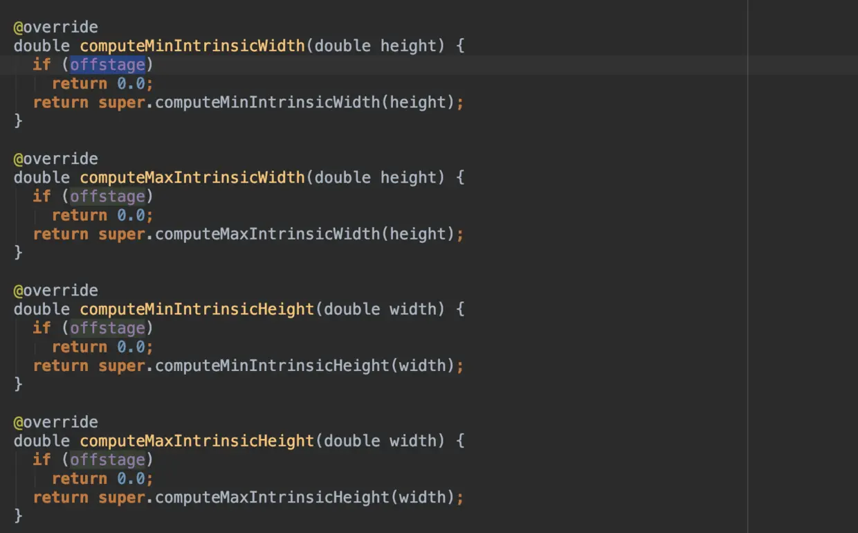Click 0.0 literal in computeMinIntrinsicWidth

coord(131,84)
